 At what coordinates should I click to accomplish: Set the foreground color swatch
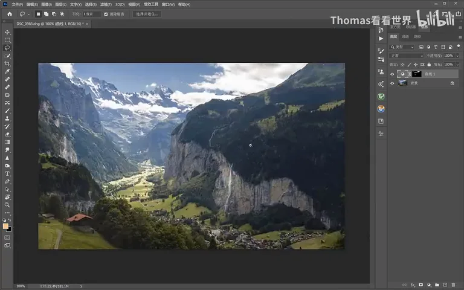5,227
